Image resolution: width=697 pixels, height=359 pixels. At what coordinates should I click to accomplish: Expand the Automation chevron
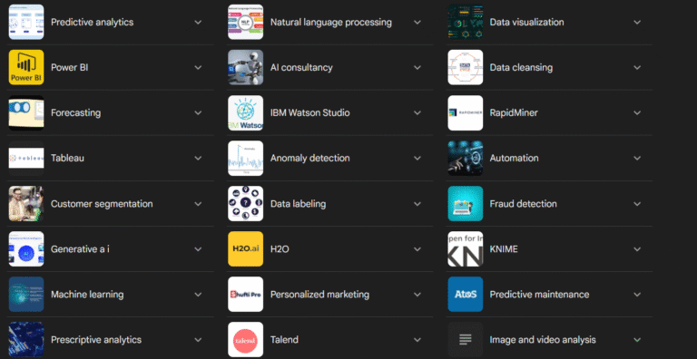pos(637,158)
